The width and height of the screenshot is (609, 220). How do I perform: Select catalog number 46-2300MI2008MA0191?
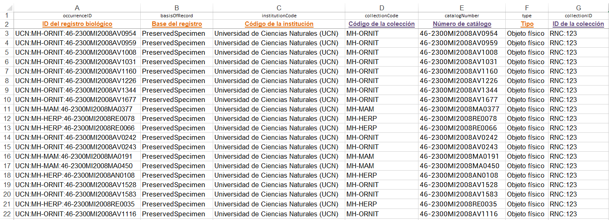click(x=462, y=156)
